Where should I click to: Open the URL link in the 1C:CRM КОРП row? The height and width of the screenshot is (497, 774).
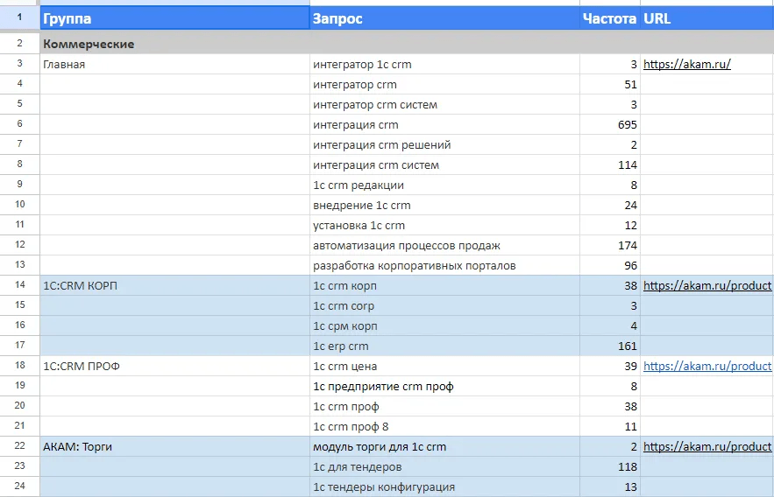[x=707, y=286]
